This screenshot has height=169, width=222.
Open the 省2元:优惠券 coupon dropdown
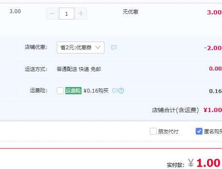pyautogui.click(x=81, y=48)
